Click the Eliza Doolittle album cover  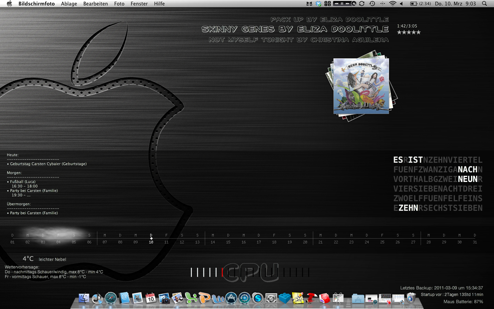coord(361,86)
